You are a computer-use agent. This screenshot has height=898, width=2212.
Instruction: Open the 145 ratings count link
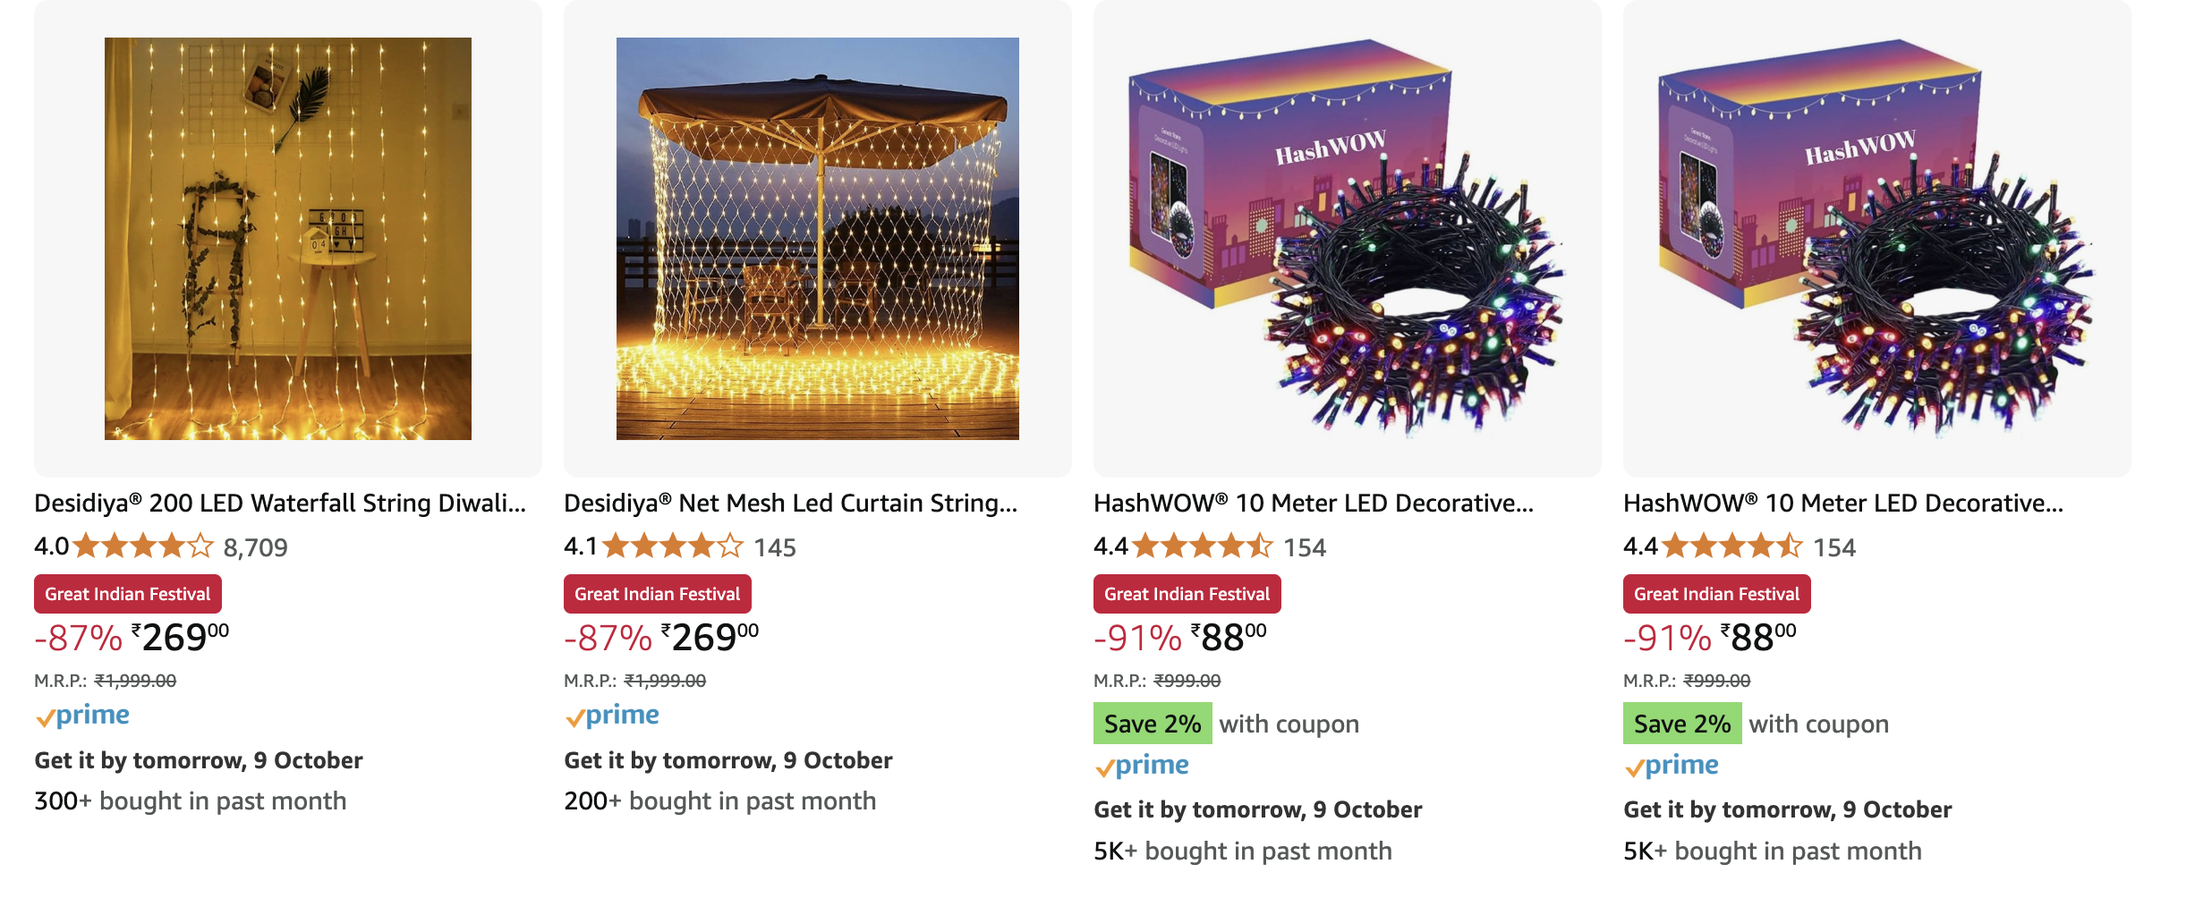(x=774, y=547)
